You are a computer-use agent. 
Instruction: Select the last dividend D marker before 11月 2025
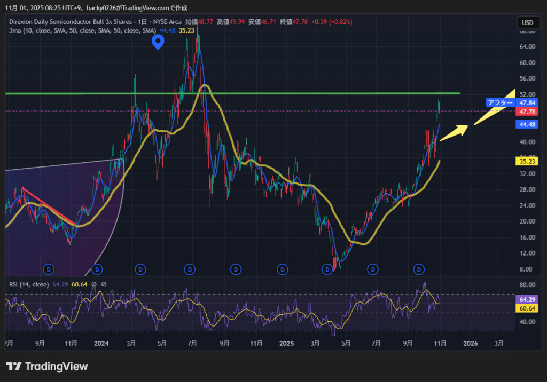coord(420,269)
